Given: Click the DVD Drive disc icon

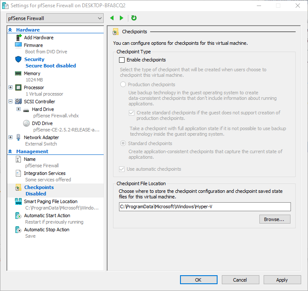Looking at the screenshot, I should click(x=26, y=123).
